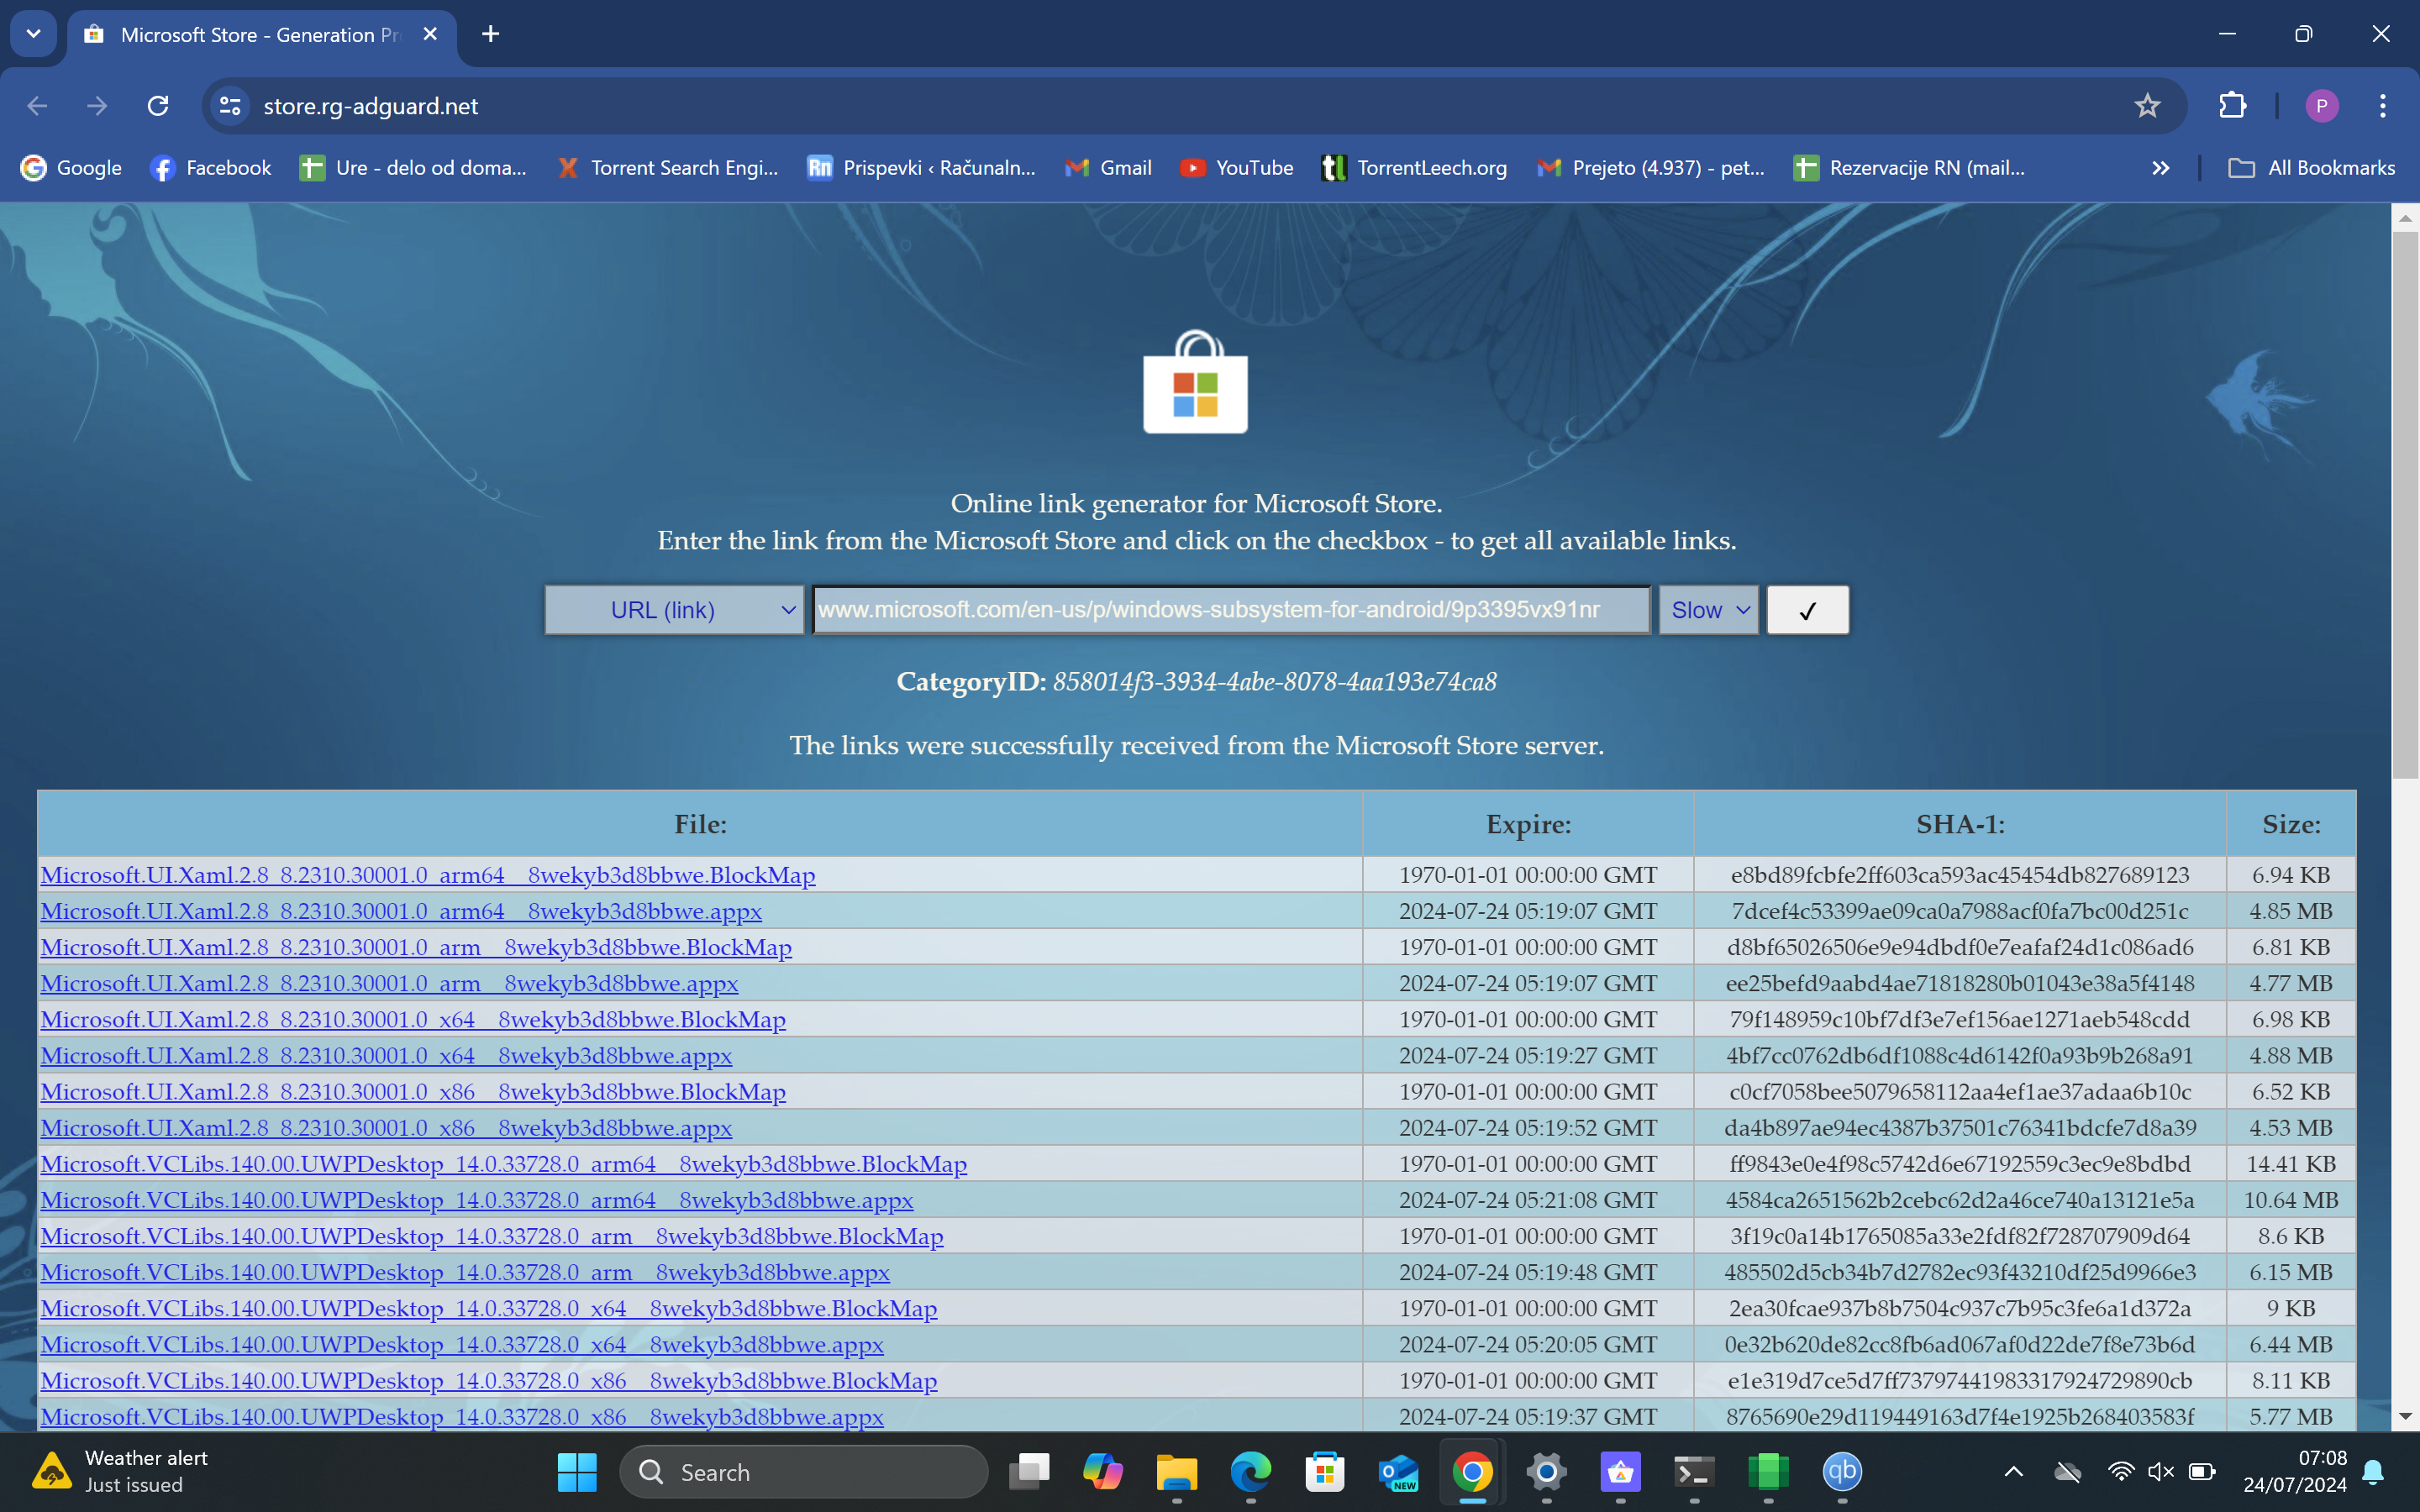This screenshot has width=2420, height=1512.
Task: Click the taskbar Search box
Action: 804,1472
